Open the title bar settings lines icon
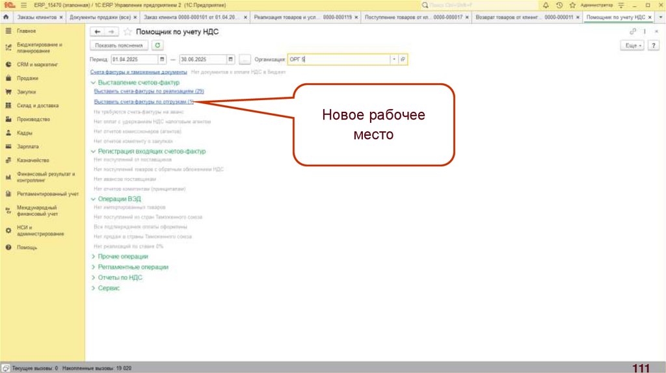The width and height of the screenshot is (666, 373). click(621, 5)
